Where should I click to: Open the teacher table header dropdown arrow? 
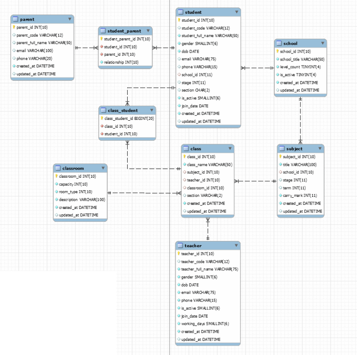pyautogui.click(x=237, y=245)
